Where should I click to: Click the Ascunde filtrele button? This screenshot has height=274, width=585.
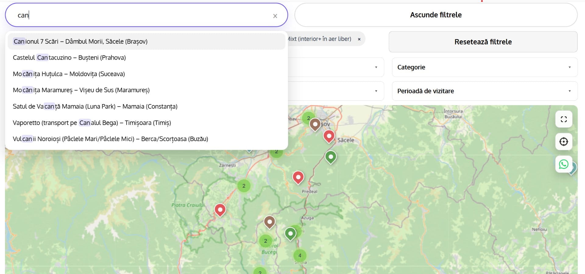(x=436, y=15)
